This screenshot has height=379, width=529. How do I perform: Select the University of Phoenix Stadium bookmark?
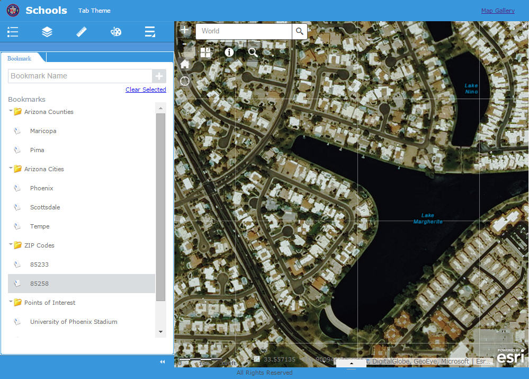pyautogui.click(x=74, y=322)
